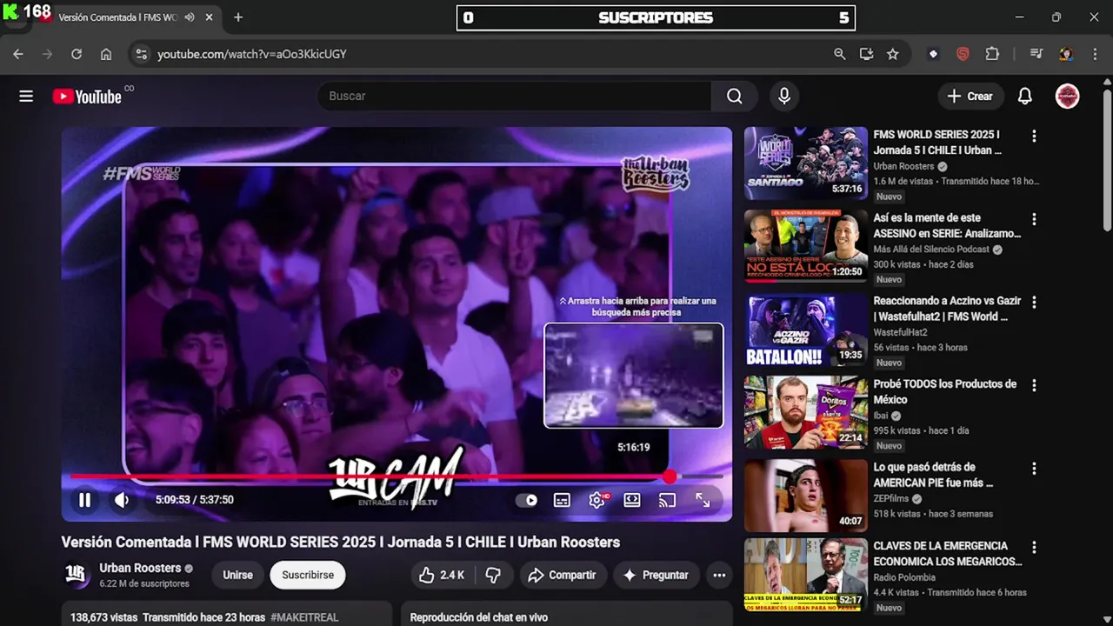
Task: Open the YouTube hamburger guide menu
Action: 26,97
